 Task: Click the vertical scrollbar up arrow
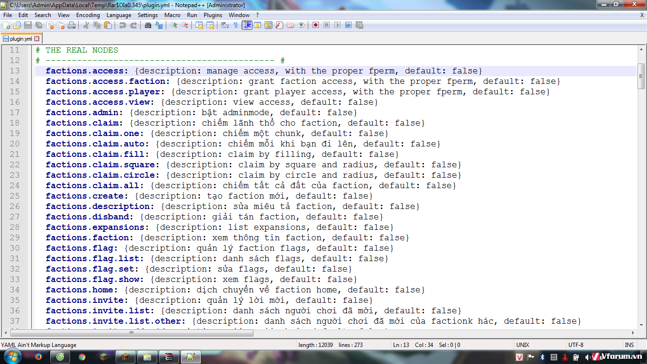[641, 49]
